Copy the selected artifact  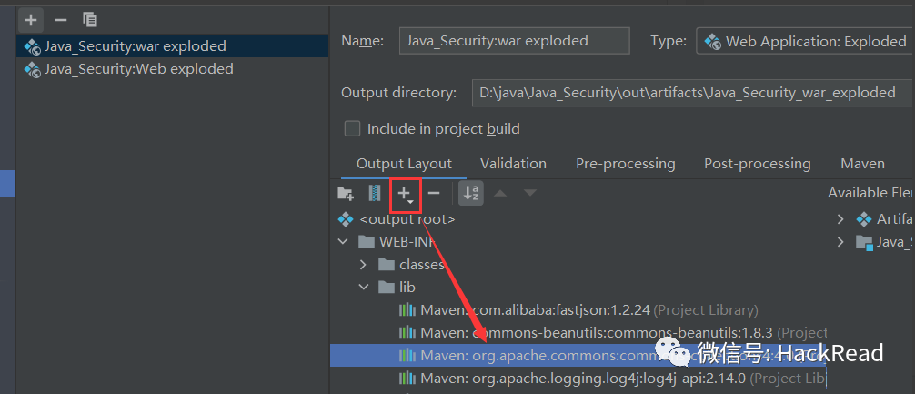[x=90, y=20]
